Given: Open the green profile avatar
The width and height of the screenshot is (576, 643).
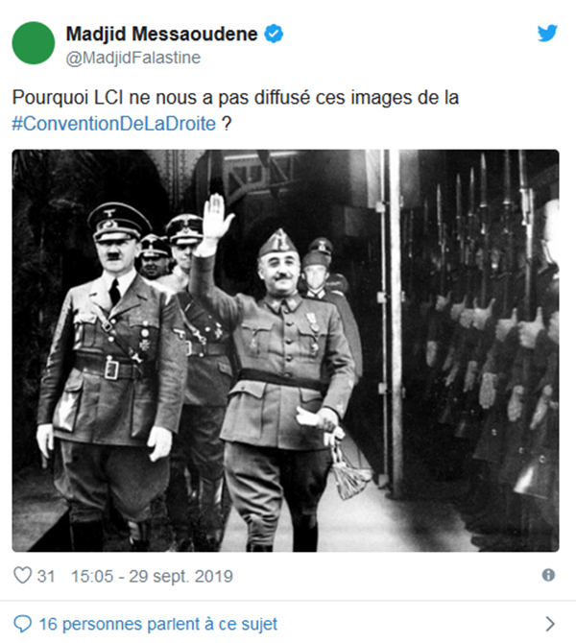Looking at the screenshot, I should click(34, 43).
